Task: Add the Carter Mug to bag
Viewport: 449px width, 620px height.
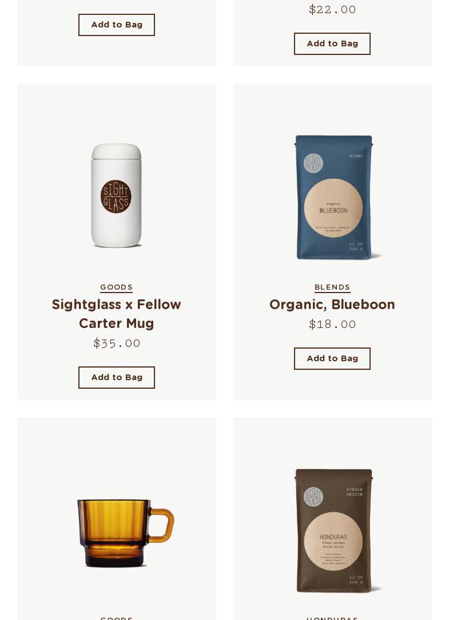Action: click(x=117, y=377)
